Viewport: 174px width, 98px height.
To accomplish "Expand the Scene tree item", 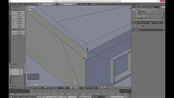I will pyautogui.click(x=133, y=10).
